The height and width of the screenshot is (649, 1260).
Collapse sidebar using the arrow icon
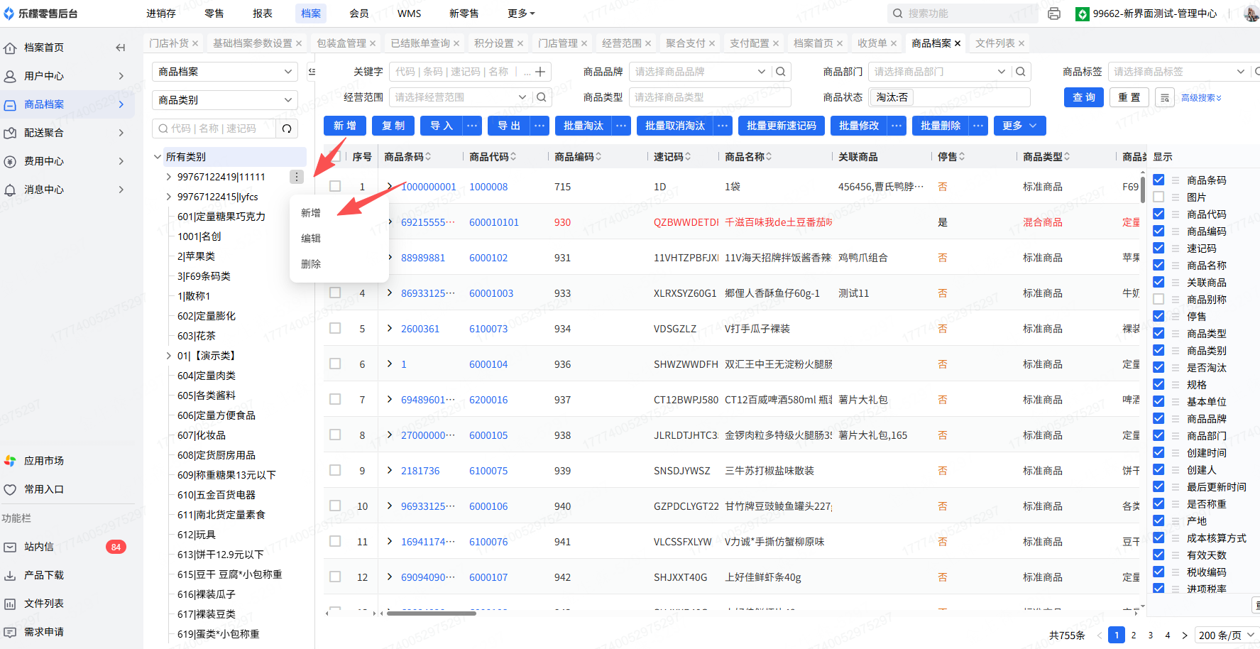(x=120, y=48)
